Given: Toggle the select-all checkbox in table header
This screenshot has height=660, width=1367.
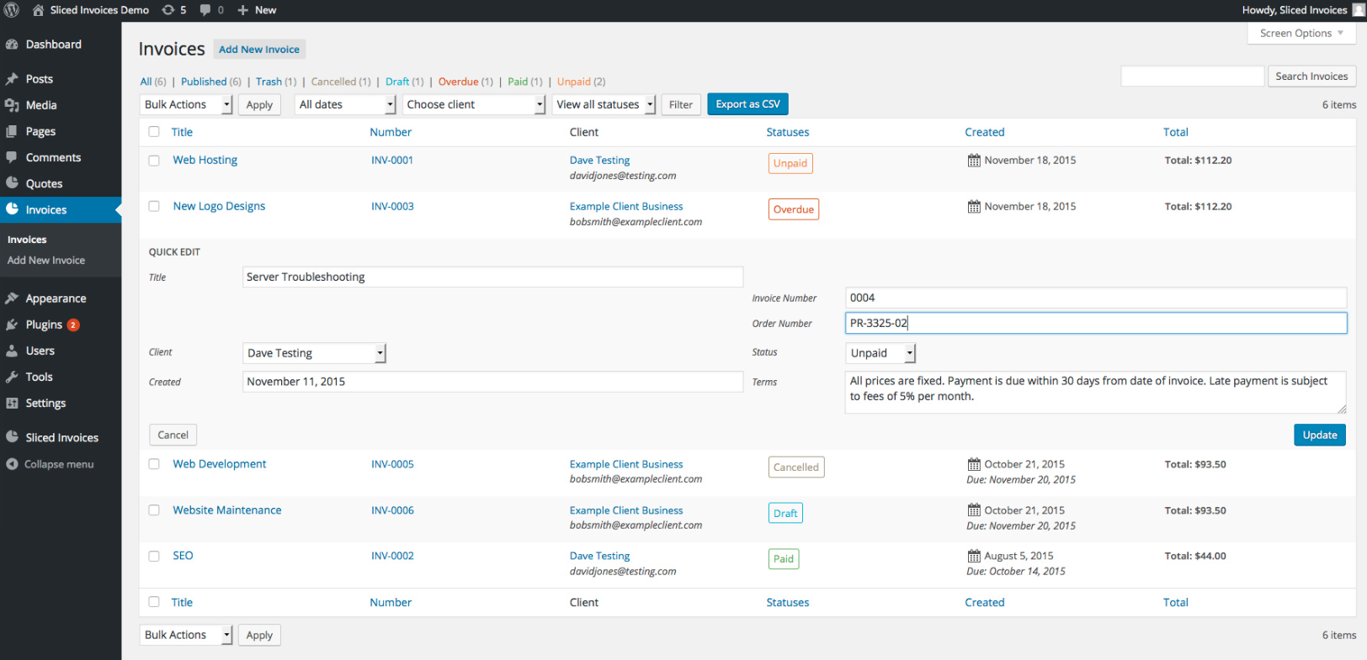Looking at the screenshot, I should 154,132.
